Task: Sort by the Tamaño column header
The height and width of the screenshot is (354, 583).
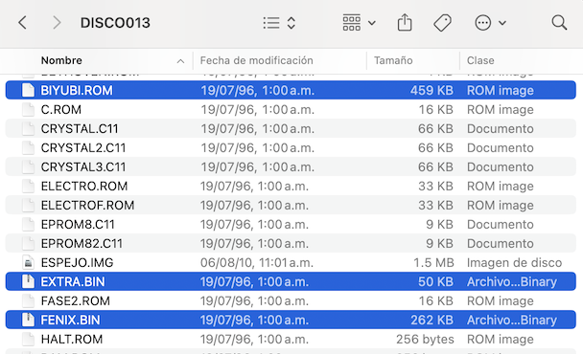Action: [393, 60]
